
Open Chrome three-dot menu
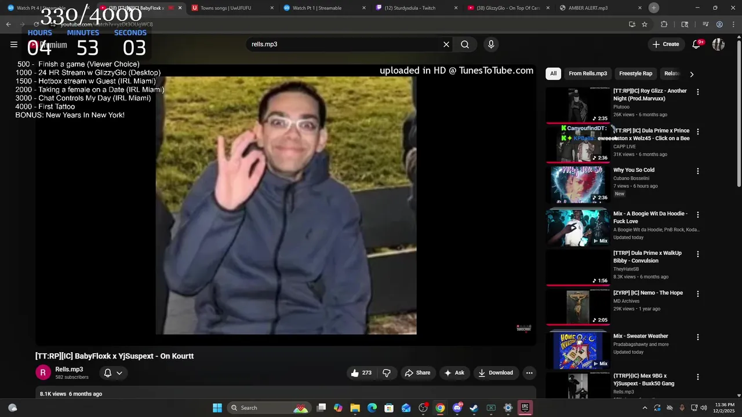[x=734, y=24]
